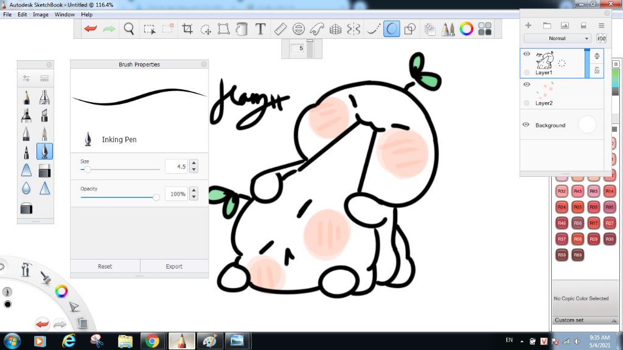
Task: Open the Brush Library icon in palette
Action: 44,78
